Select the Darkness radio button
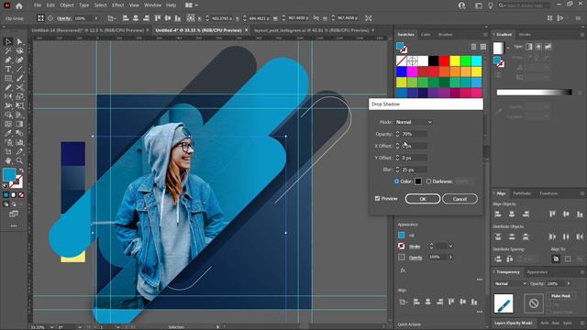Viewport: 587px width, 330px height. click(428, 181)
